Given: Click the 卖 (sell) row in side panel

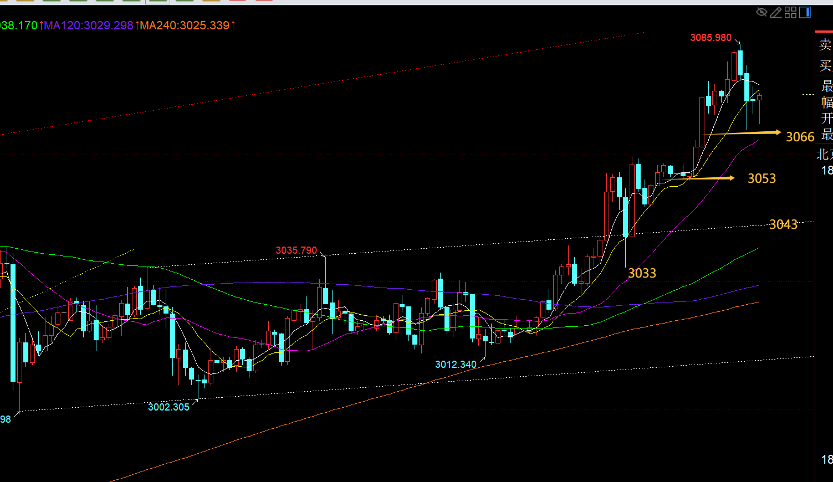Looking at the screenshot, I should (825, 44).
